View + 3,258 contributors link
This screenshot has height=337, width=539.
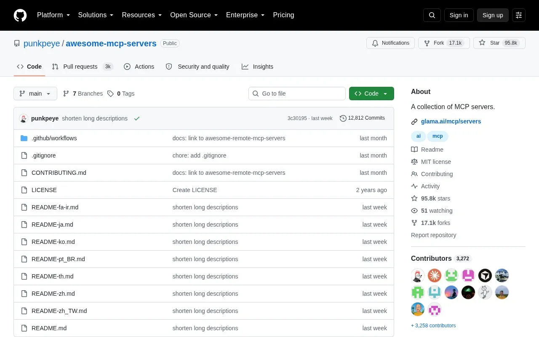tap(433, 326)
